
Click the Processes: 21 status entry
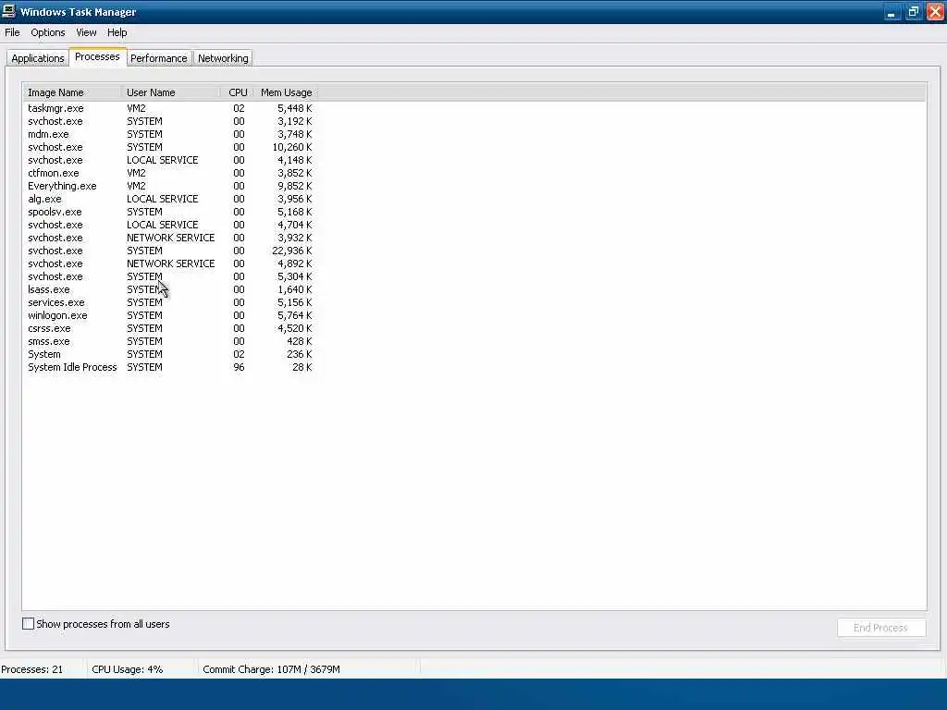pos(32,669)
